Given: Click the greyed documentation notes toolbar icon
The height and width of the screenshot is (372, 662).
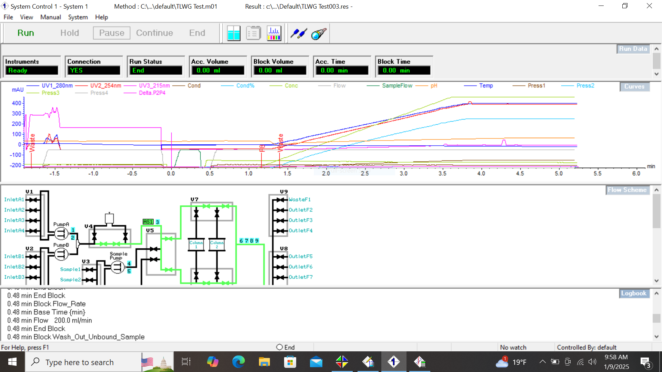Looking at the screenshot, I should (253, 33).
